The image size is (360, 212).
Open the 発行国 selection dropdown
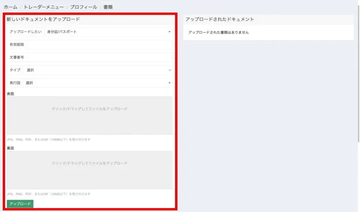tap(98, 83)
